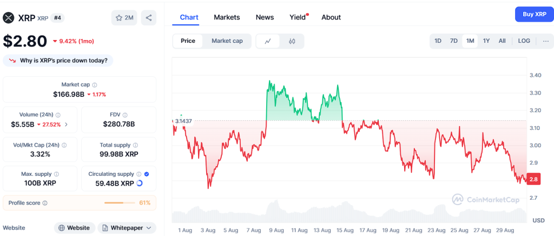Click the Profile score progress bar
This screenshot has width=554, height=236.
(x=120, y=203)
